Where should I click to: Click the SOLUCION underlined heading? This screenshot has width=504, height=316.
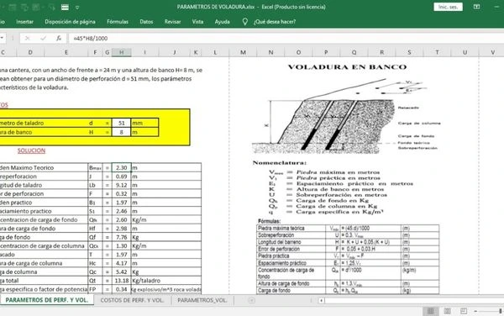31,150
